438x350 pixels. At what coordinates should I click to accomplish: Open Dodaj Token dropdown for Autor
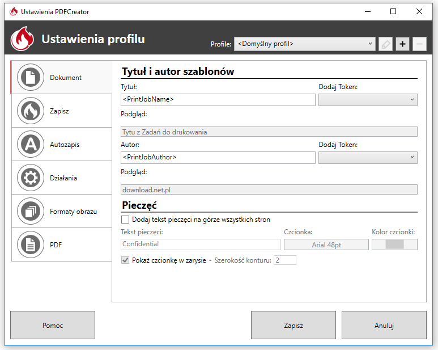[368, 158]
